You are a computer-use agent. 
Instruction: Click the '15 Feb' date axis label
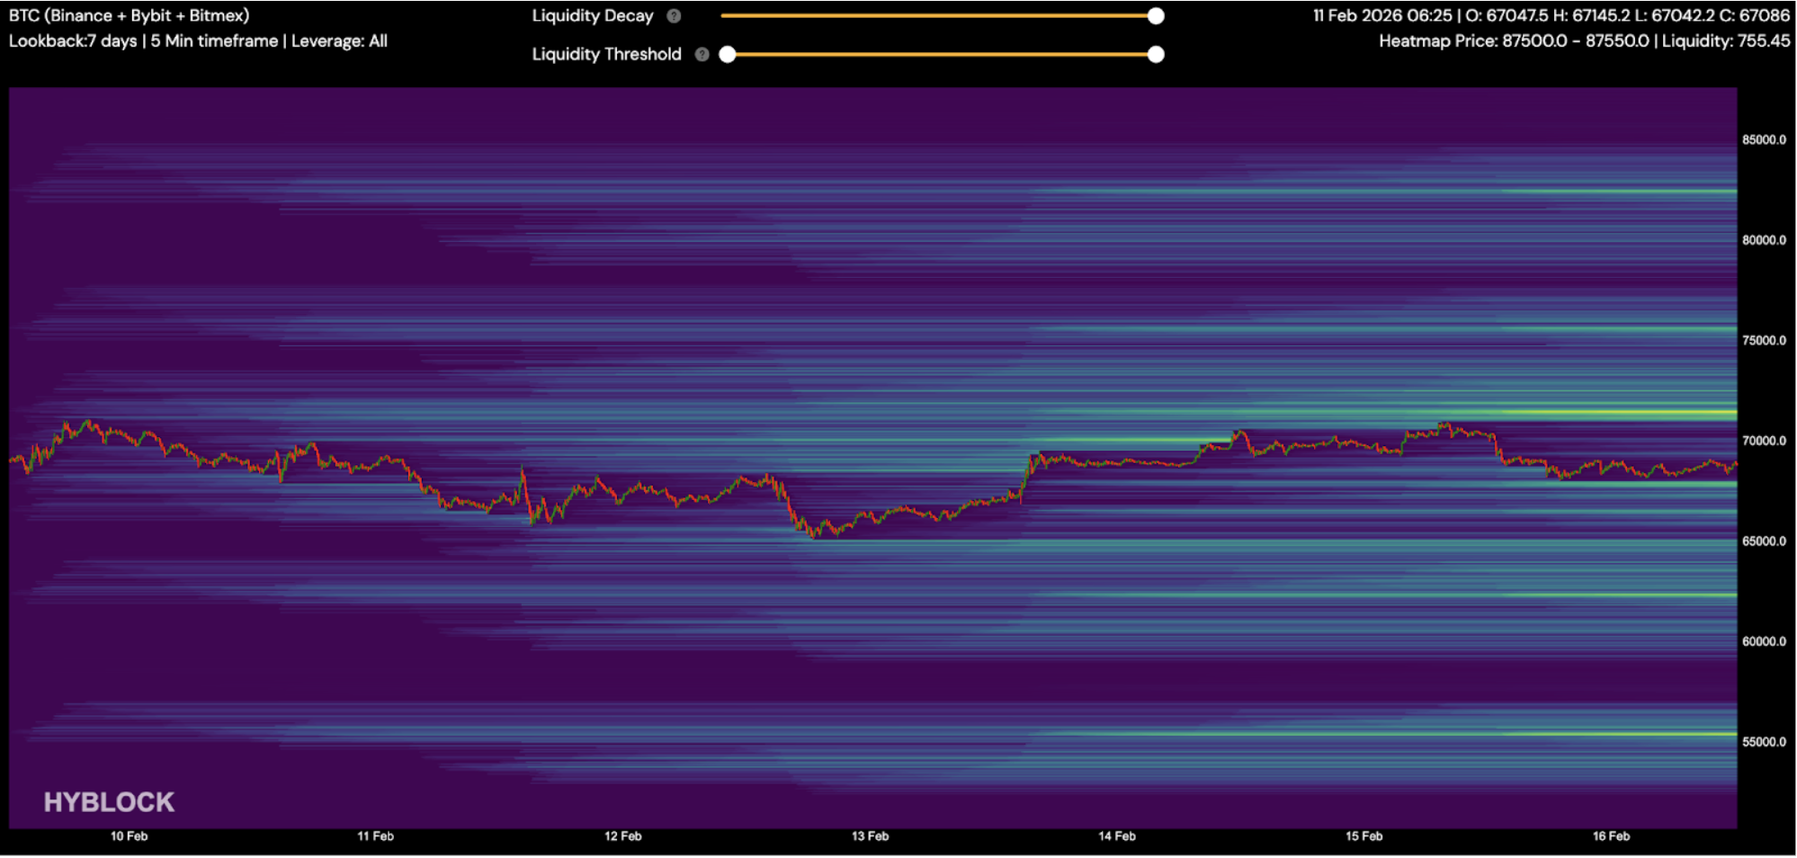(x=1363, y=836)
